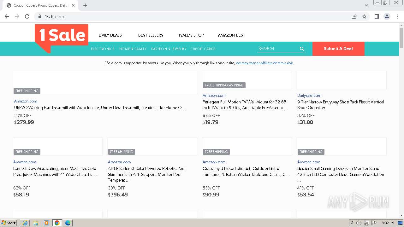Image resolution: width=404 pixels, height=227 pixels.
Task: Open a new tab with plus
Action: coord(85,5)
